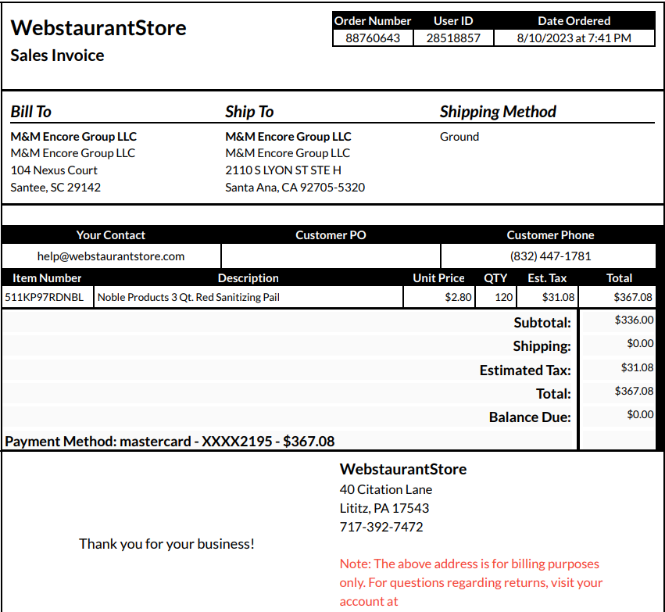Select item number 511KP97RDNBL
The height and width of the screenshot is (612, 665).
point(44,297)
